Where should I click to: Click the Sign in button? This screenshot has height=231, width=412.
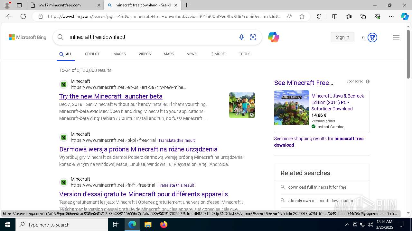pos(342,37)
